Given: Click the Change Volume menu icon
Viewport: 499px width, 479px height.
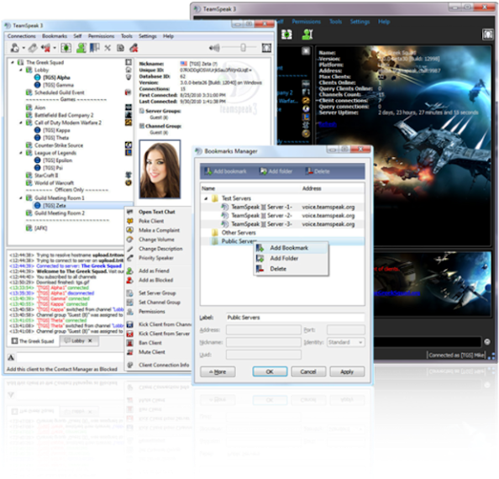Looking at the screenshot, I should (130, 239).
